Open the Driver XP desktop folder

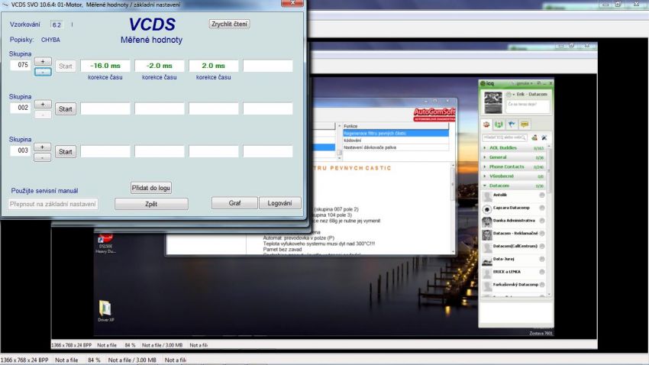point(105,308)
